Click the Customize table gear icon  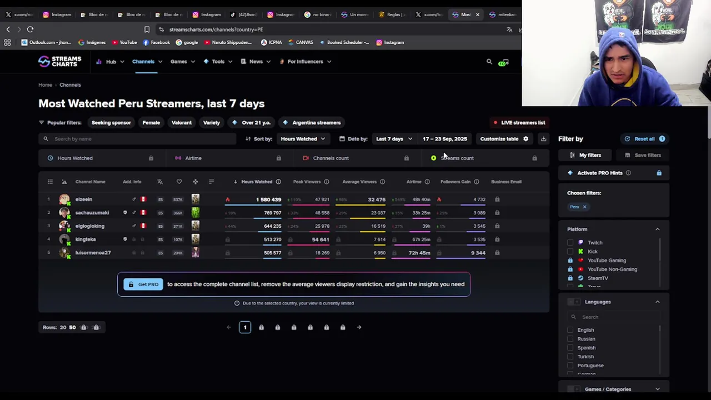click(525, 139)
